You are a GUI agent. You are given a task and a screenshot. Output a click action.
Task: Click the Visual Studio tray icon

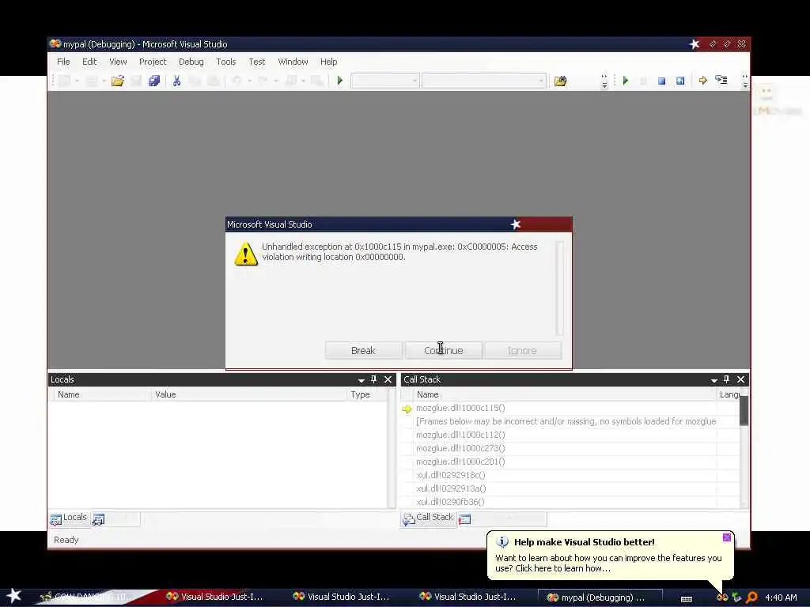point(721,598)
